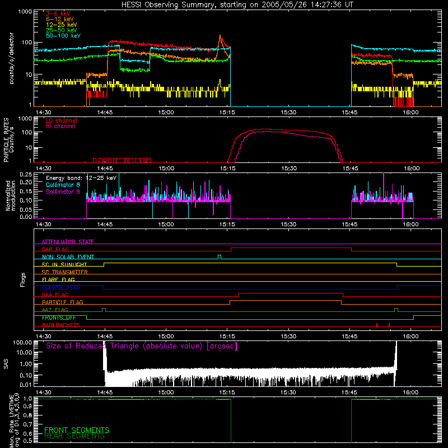Click the HESSI Observing Summary title
This screenshot has height=448, width=448.
pyautogui.click(x=237, y=5)
